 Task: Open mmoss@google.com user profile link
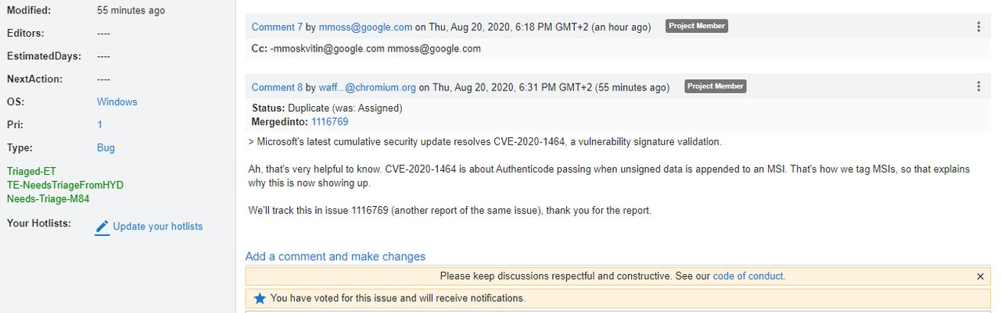point(365,27)
